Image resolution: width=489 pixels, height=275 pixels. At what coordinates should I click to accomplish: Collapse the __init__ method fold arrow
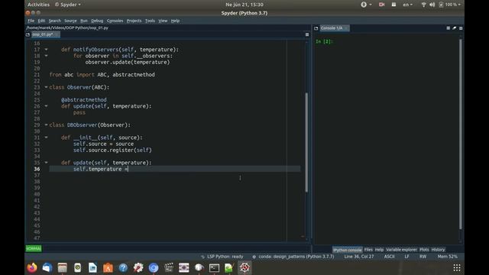click(x=46, y=137)
